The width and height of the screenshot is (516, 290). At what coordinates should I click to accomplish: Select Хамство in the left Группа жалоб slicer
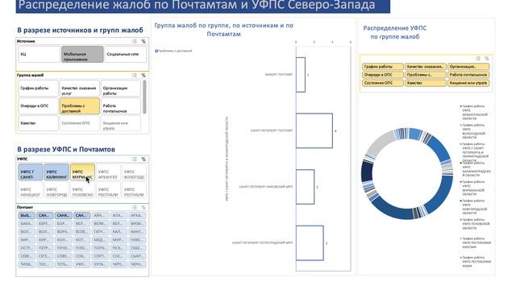[38, 123]
